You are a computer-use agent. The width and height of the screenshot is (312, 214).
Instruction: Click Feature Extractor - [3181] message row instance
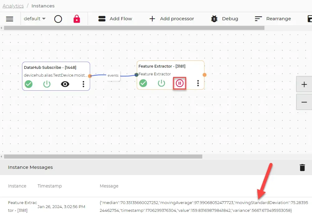click(x=22, y=207)
